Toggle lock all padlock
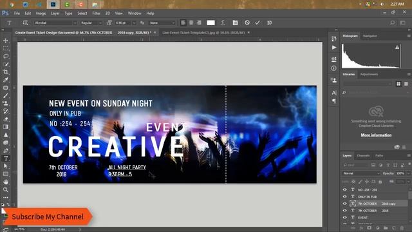The height and width of the screenshot is (232, 412). [x=380, y=182]
